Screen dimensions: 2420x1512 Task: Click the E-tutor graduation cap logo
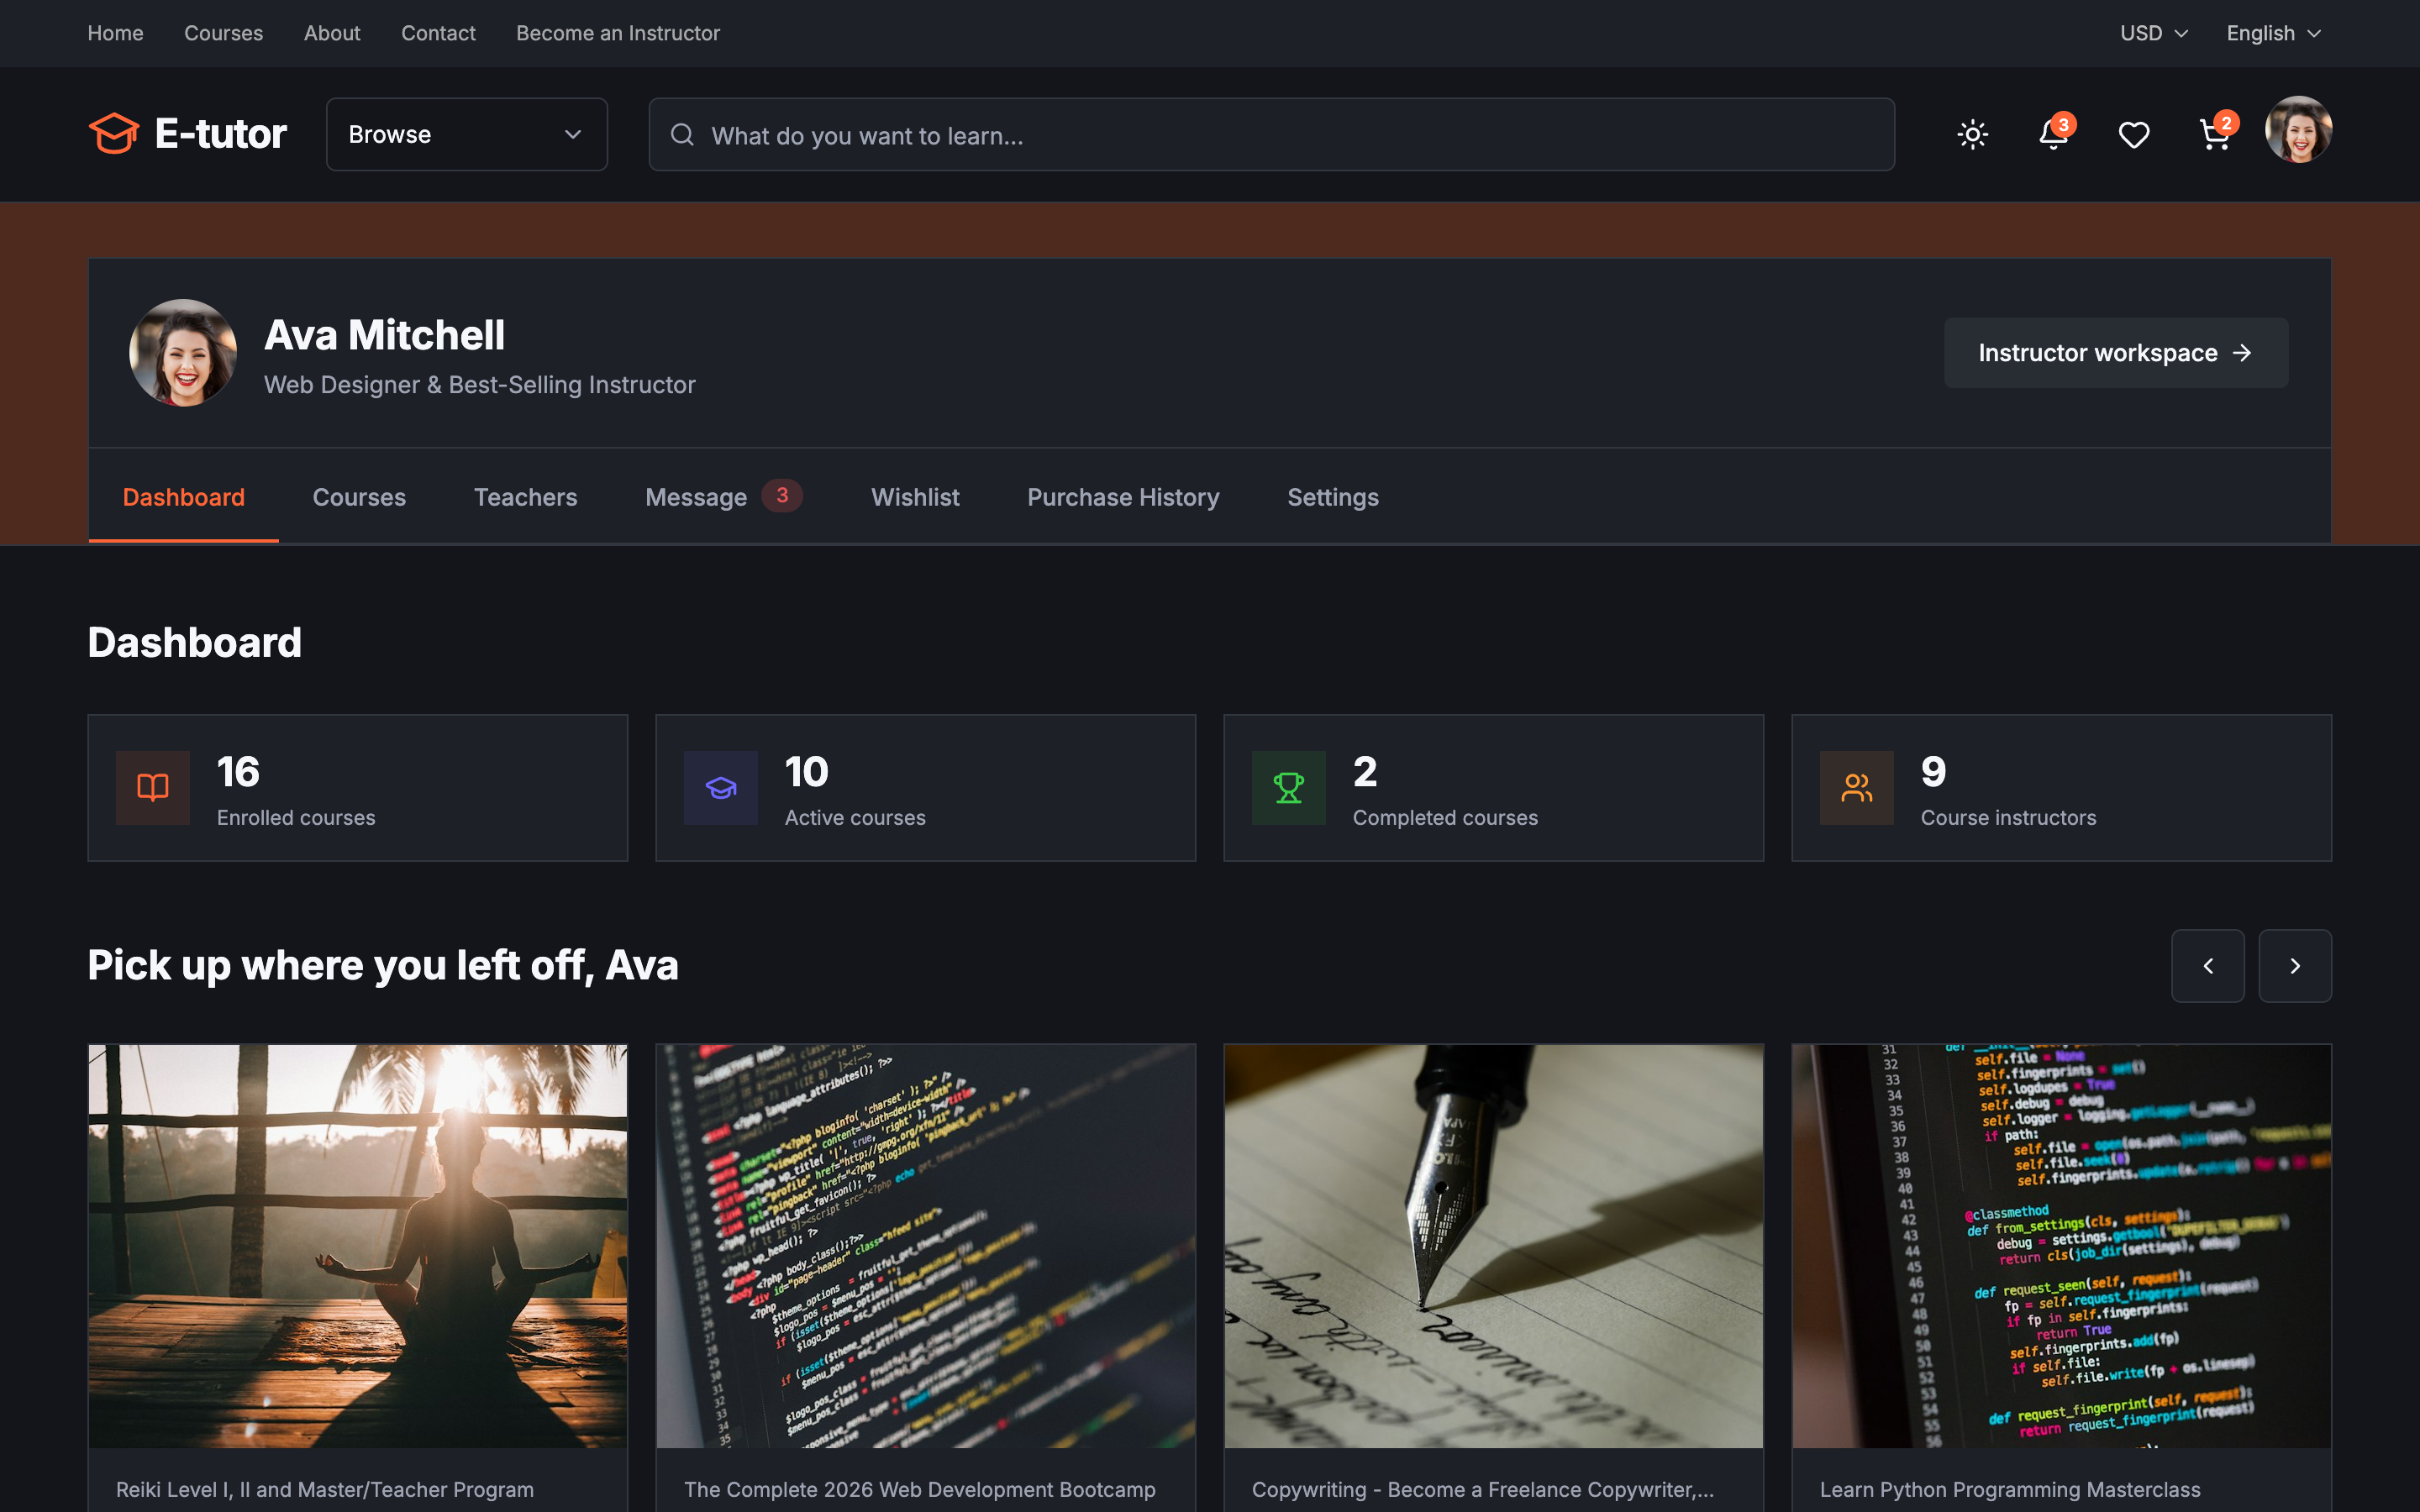[x=113, y=134]
